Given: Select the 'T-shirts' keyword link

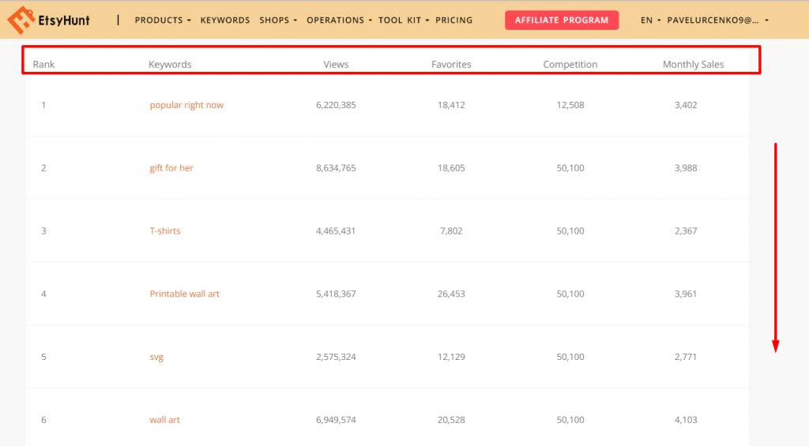Looking at the screenshot, I should click(165, 231).
